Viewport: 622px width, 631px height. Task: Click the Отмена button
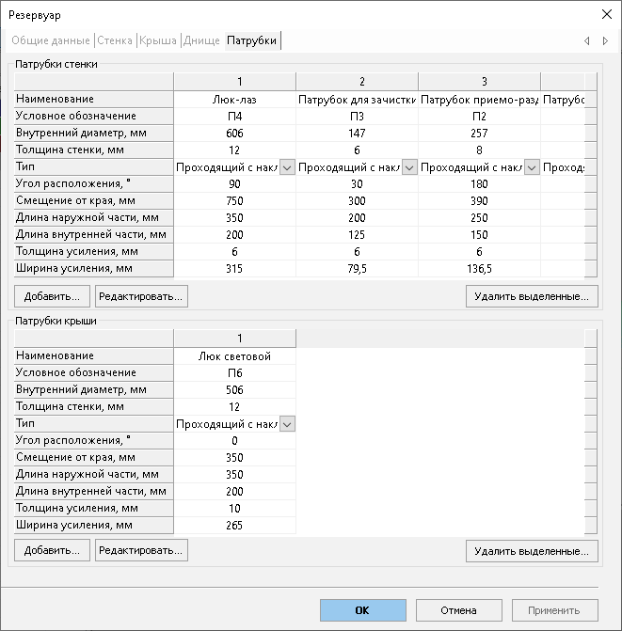click(458, 610)
